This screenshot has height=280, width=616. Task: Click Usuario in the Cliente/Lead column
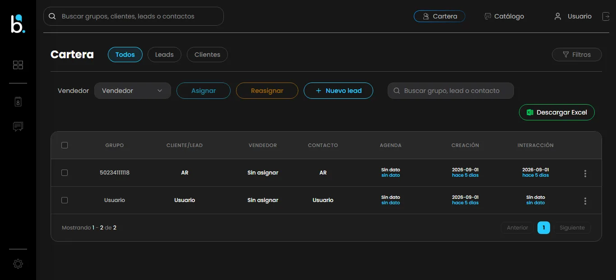(185, 200)
